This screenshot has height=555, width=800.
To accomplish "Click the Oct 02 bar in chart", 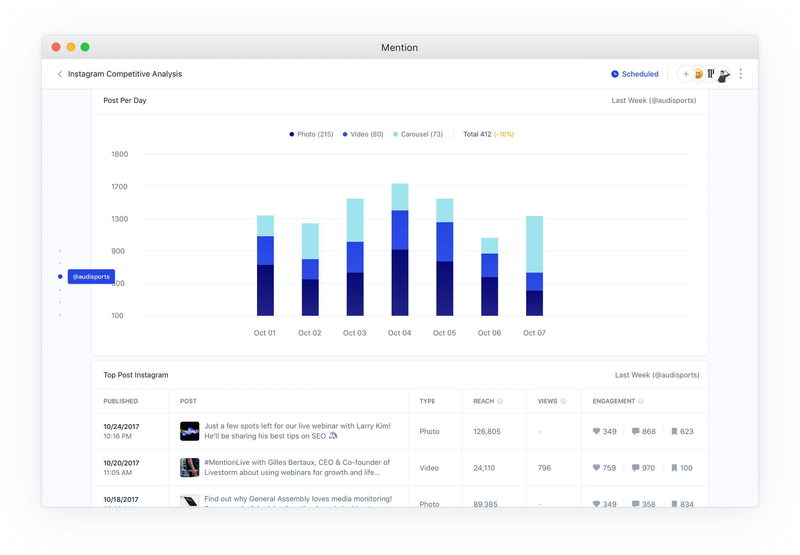I will click(310, 269).
